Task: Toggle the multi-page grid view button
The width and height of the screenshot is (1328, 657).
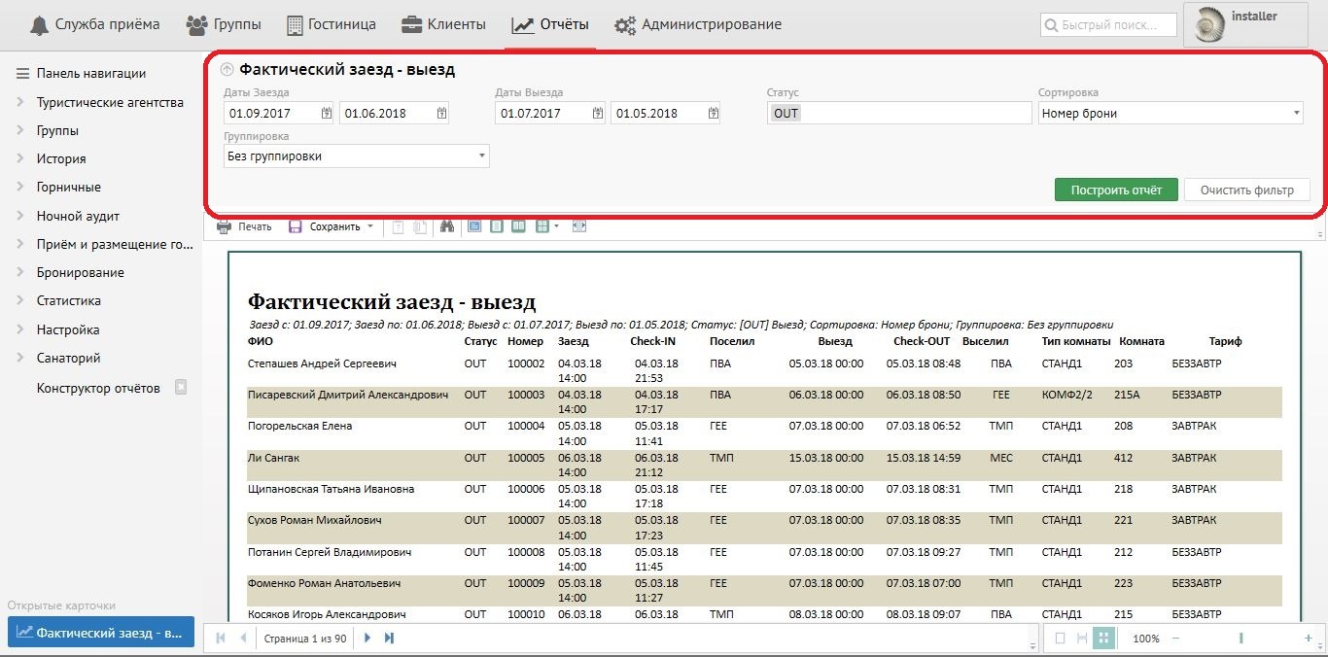Action: (1103, 639)
